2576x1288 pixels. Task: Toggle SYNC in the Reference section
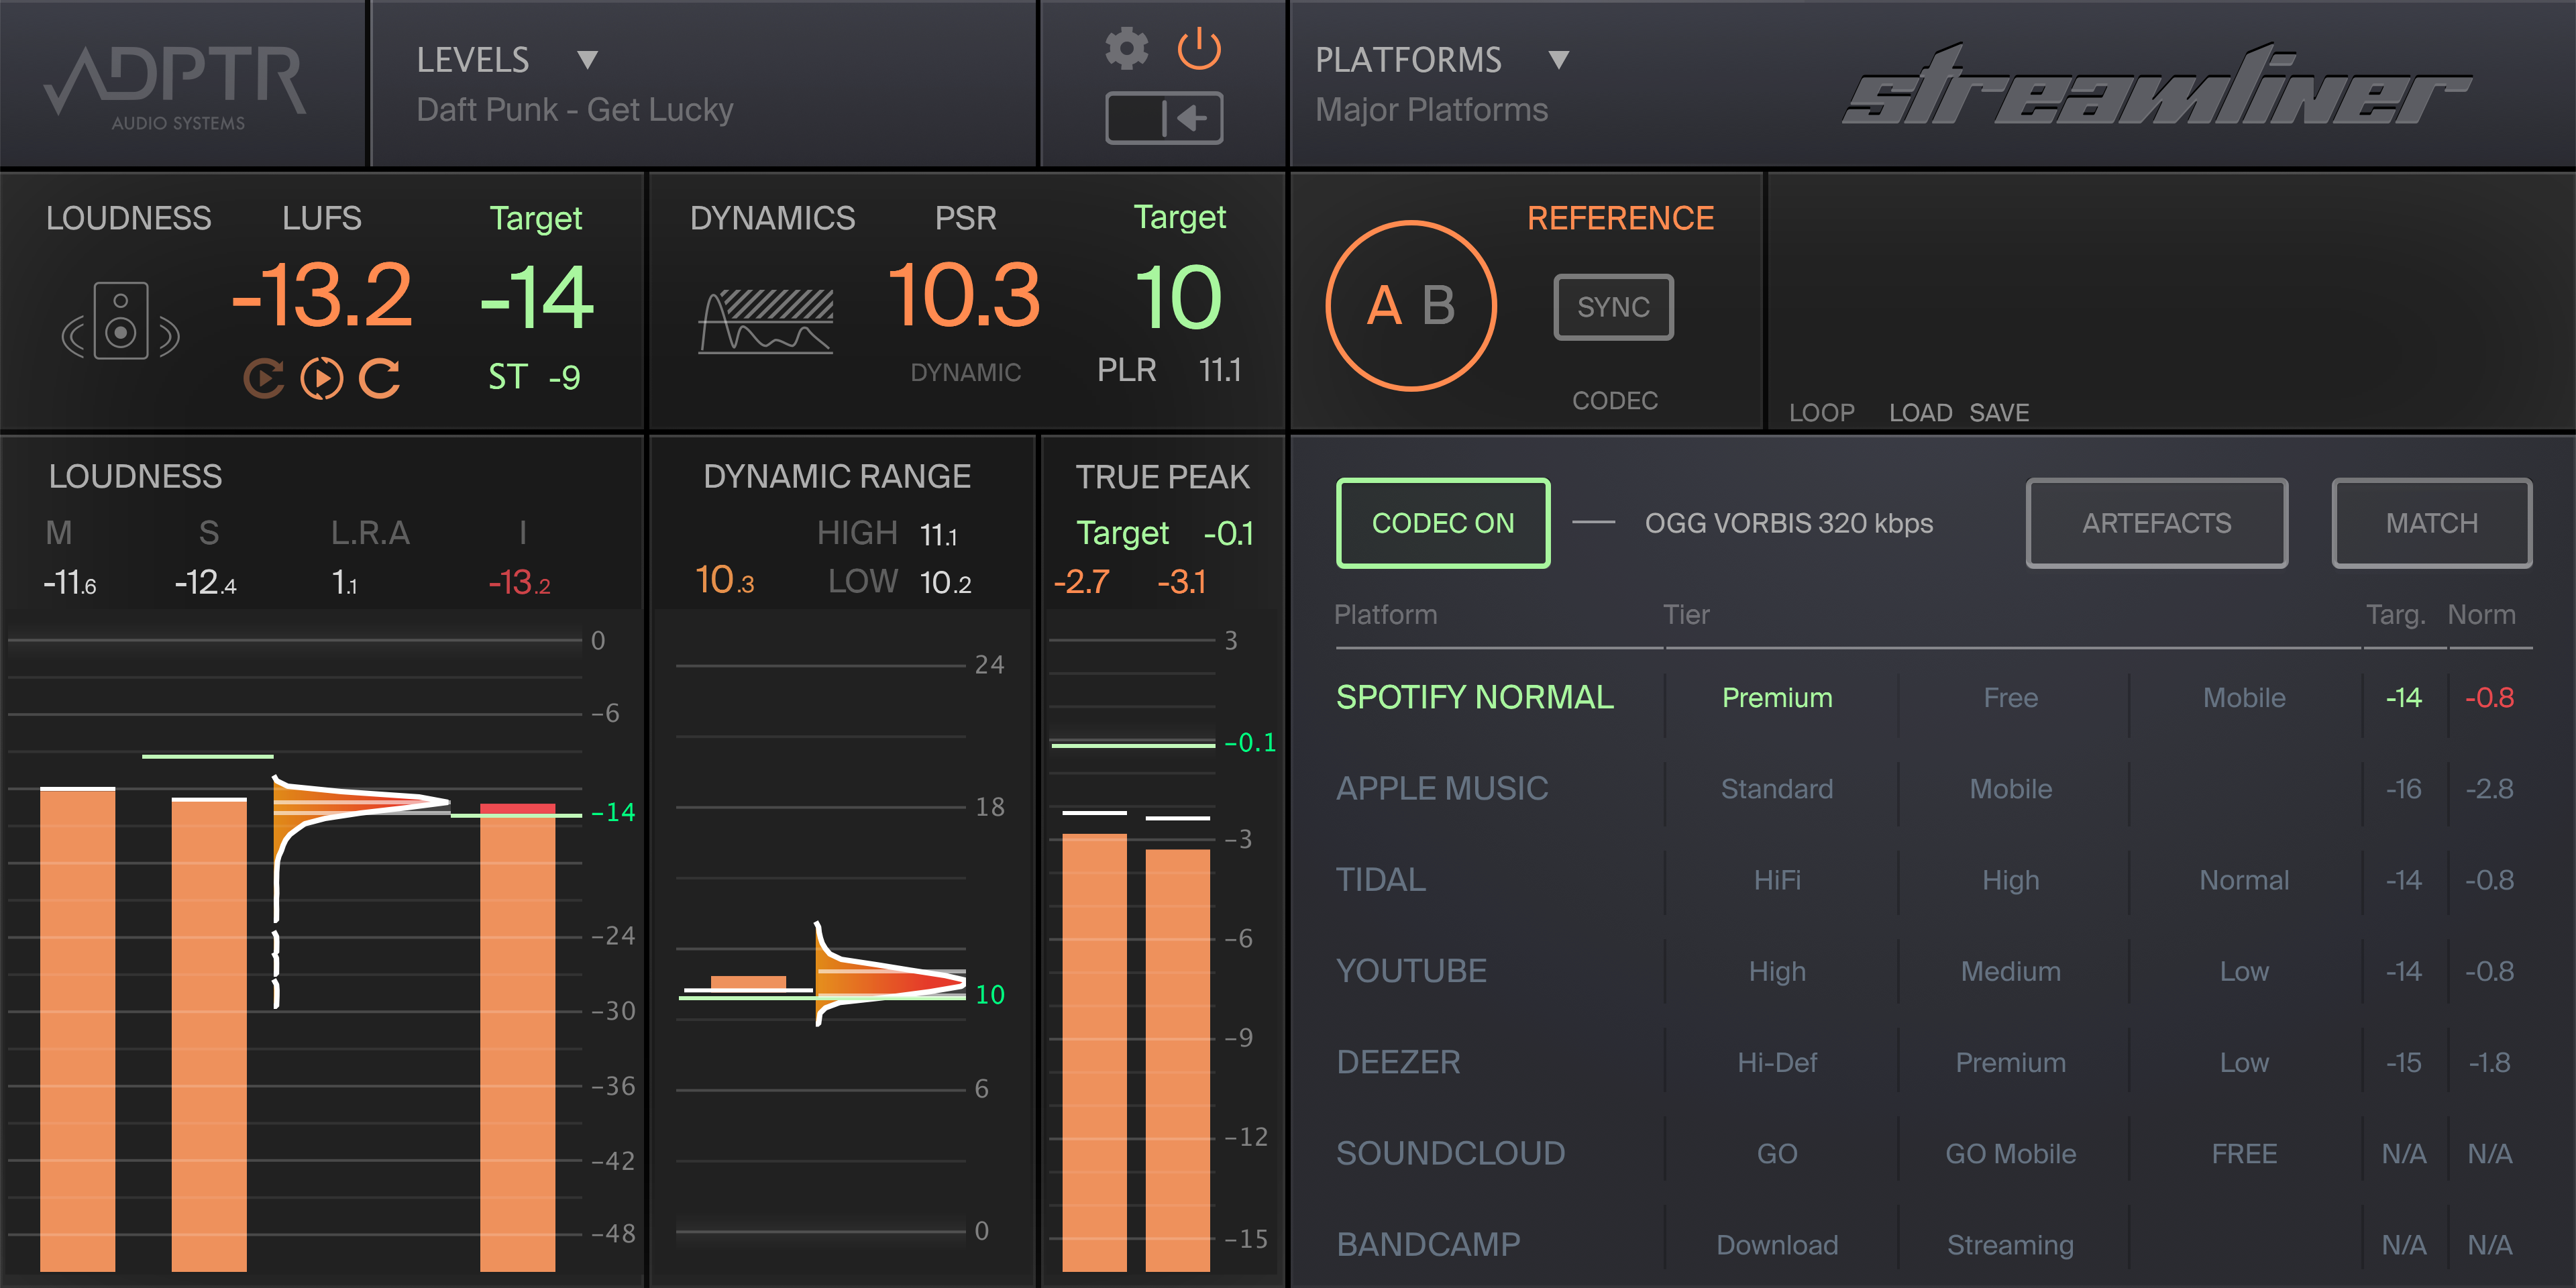[1612, 307]
